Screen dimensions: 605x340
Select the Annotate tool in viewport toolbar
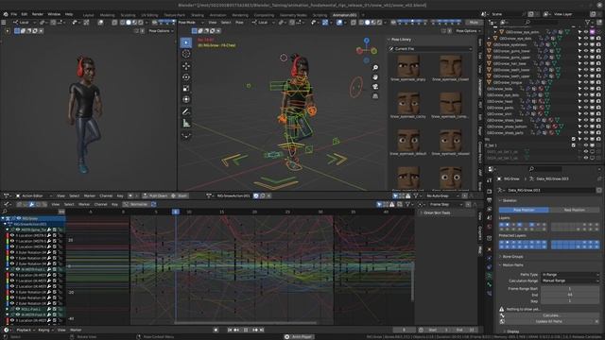tap(186, 111)
